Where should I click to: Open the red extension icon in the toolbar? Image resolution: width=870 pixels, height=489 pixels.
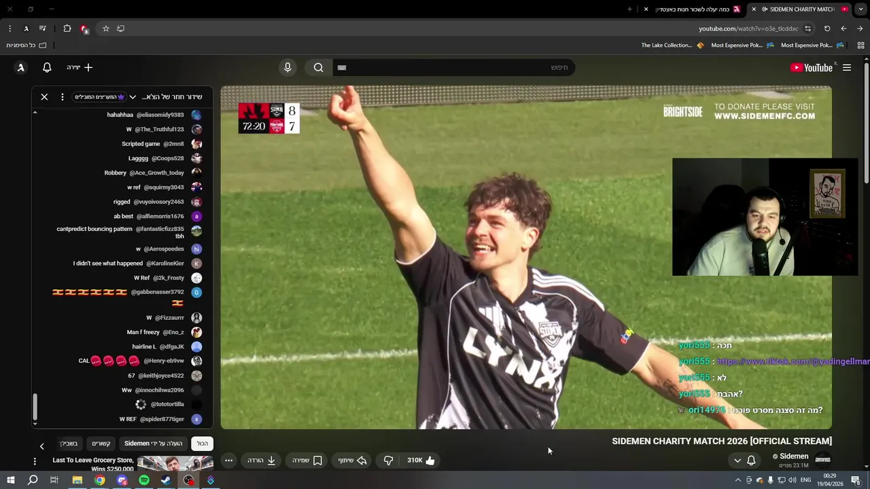coord(84,29)
